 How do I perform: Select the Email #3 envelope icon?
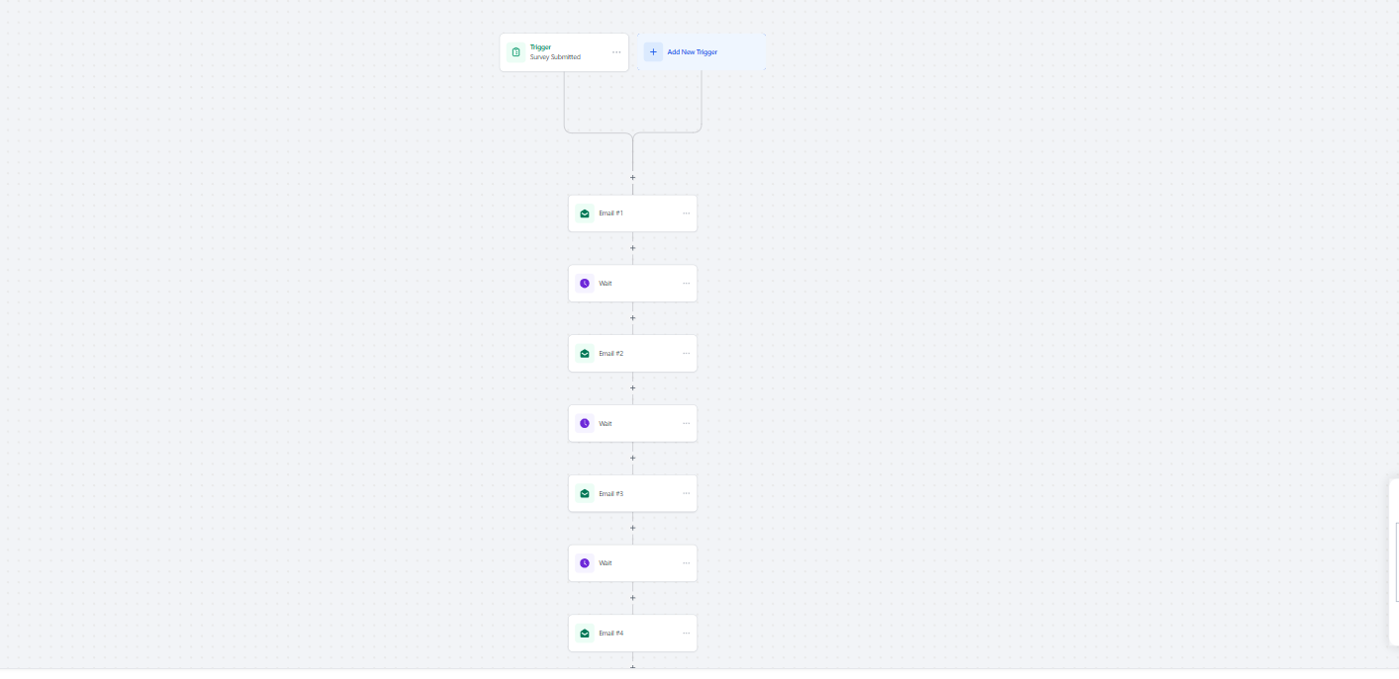click(585, 494)
